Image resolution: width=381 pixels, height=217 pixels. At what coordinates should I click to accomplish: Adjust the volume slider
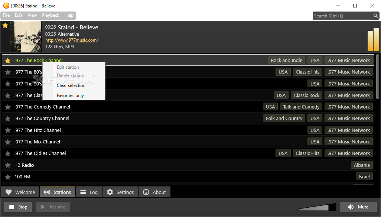pos(317,207)
